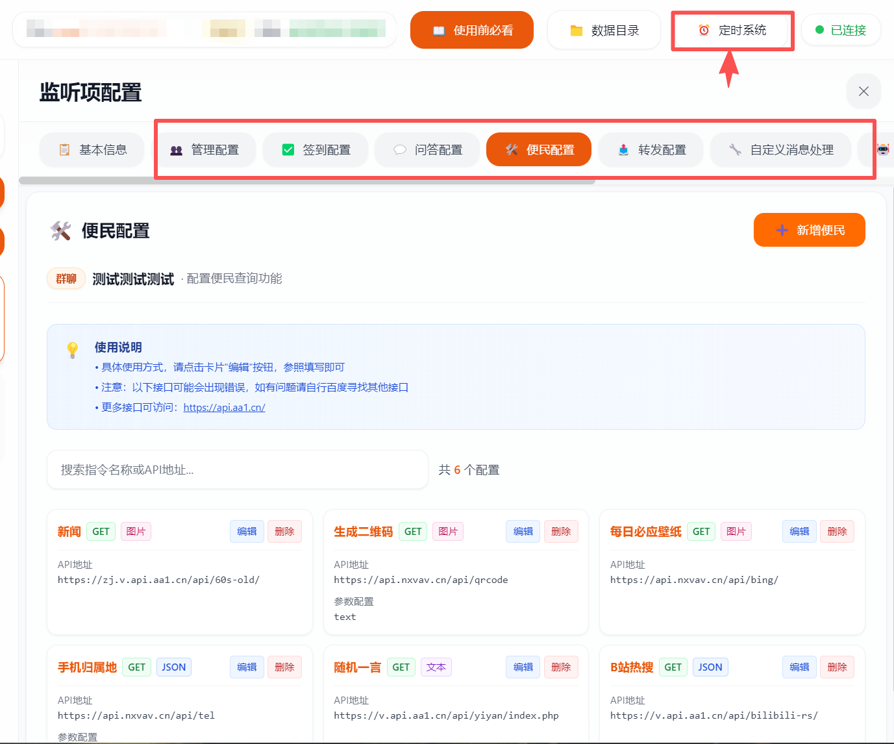
Task: Edit the 新闻 configuration card
Action: tap(247, 531)
